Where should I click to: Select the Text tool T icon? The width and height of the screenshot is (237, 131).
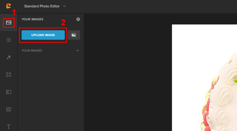[x=9, y=126]
